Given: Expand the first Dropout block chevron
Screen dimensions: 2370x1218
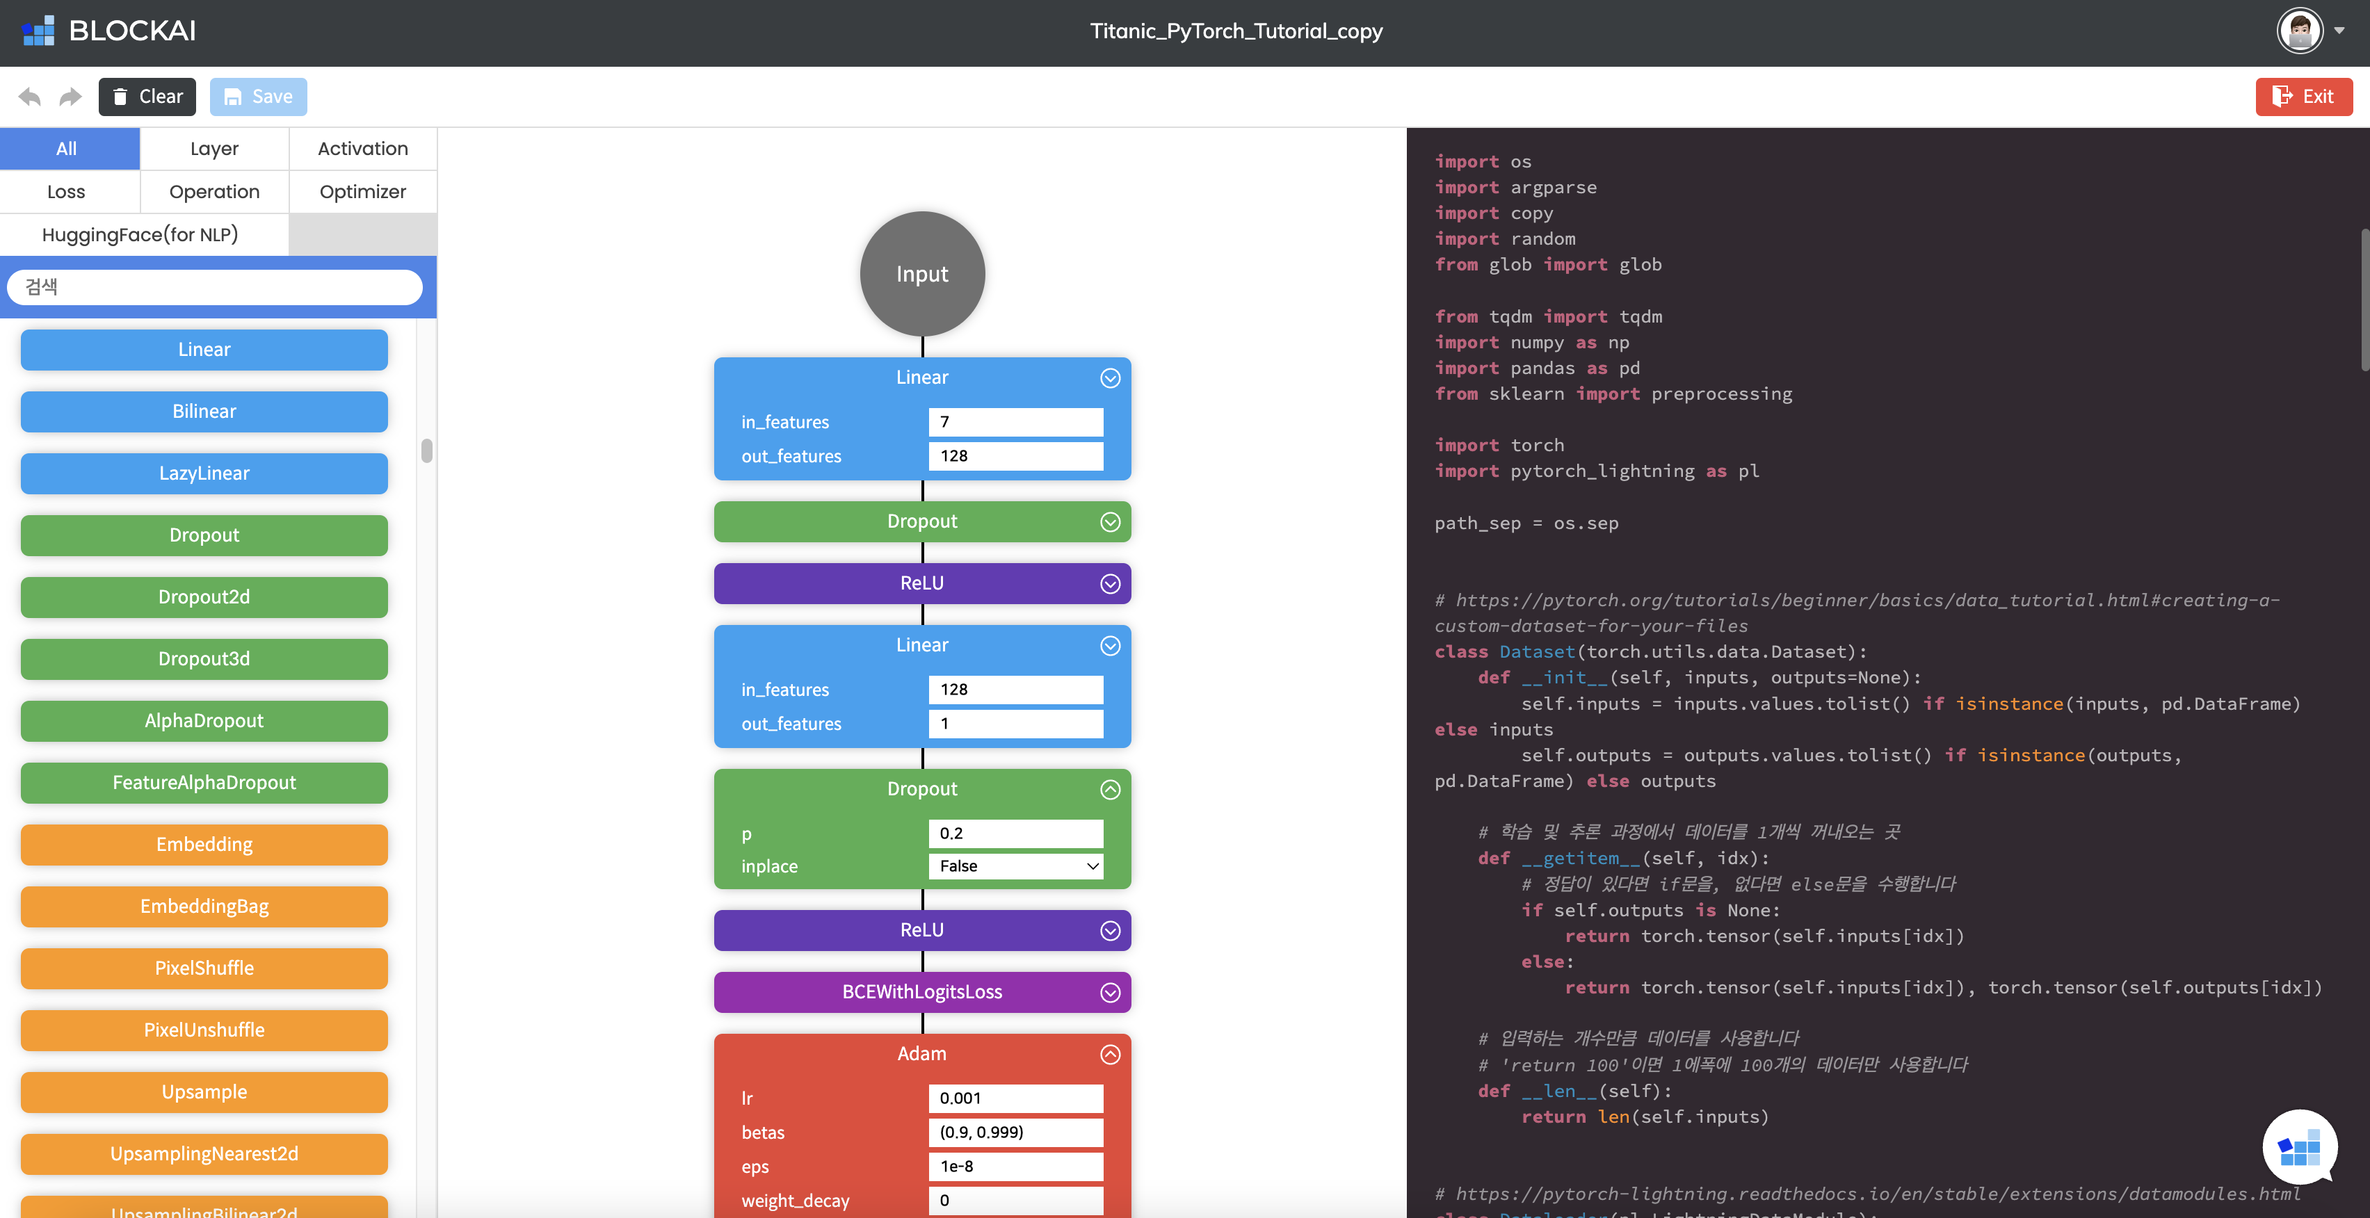Looking at the screenshot, I should tap(1110, 521).
